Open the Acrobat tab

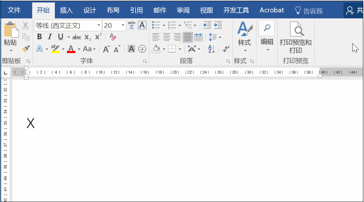point(272,10)
